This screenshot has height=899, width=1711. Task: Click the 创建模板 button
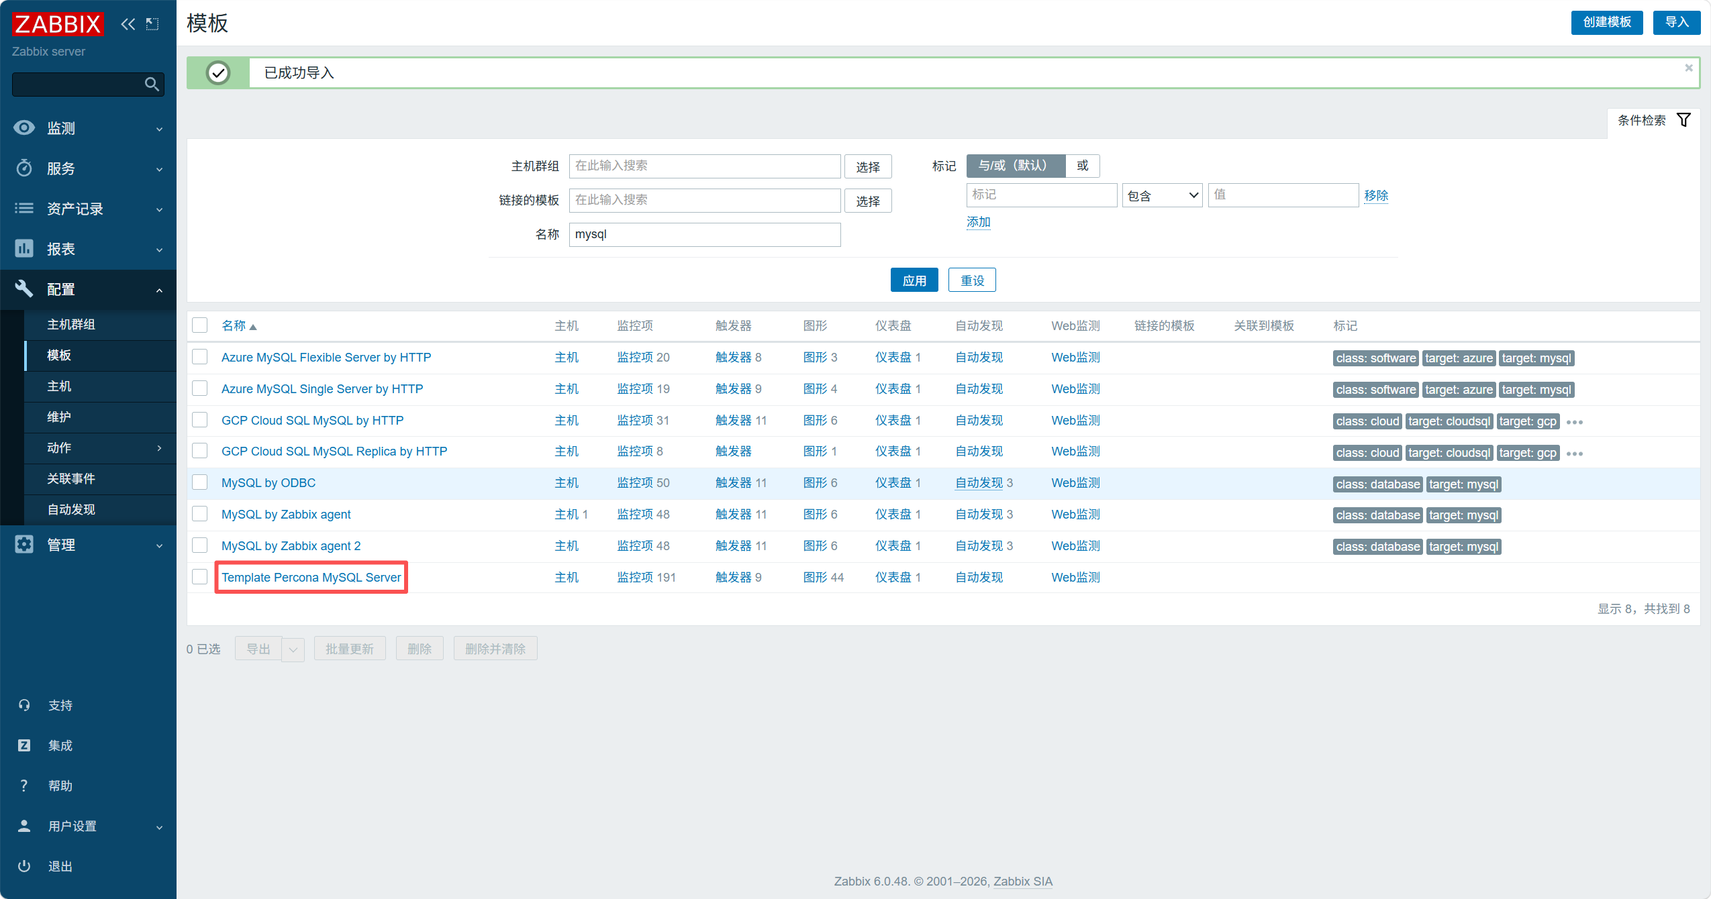1607,22
